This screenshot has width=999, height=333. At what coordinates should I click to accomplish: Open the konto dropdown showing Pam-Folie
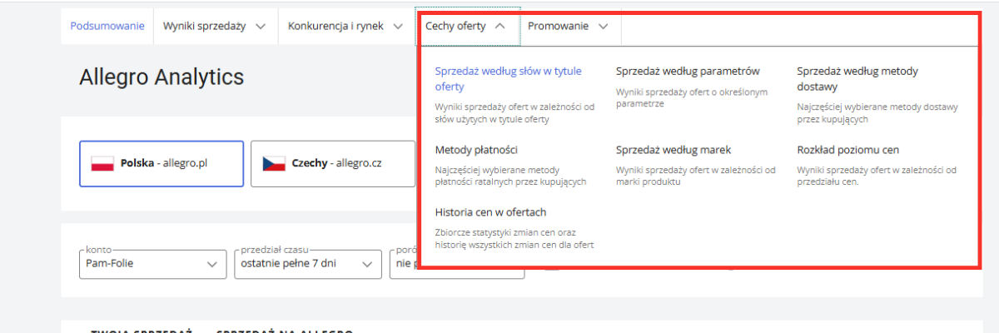pos(152,264)
